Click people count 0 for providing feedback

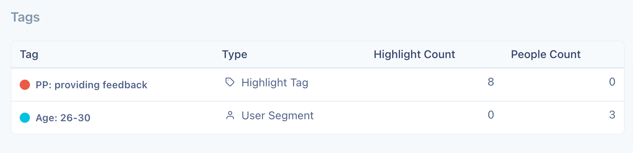612,82
